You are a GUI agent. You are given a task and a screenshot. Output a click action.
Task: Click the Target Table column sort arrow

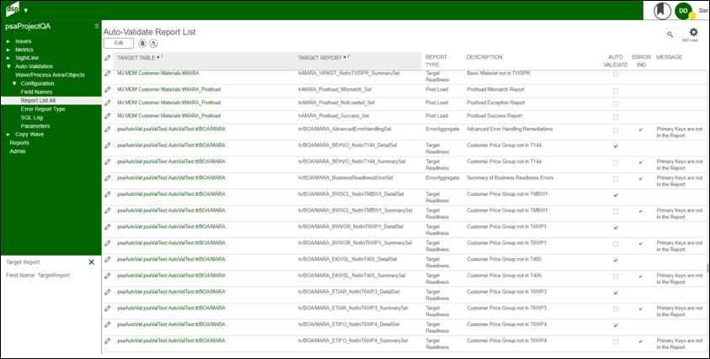(158, 57)
